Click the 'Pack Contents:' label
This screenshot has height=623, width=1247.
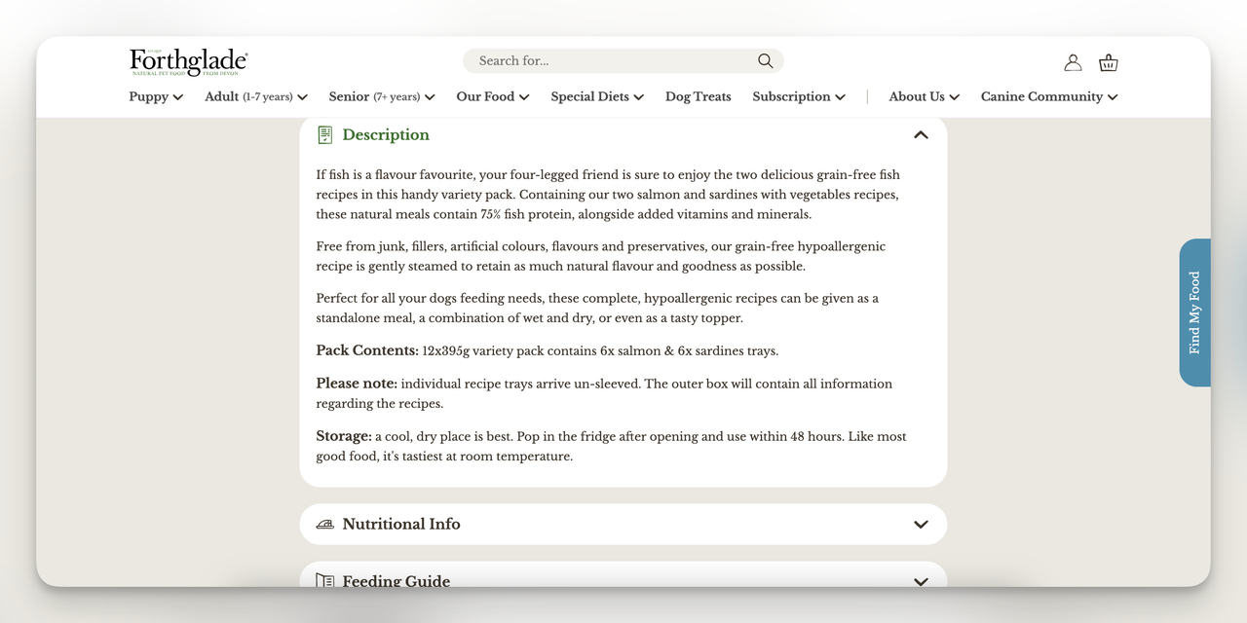point(367,350)
